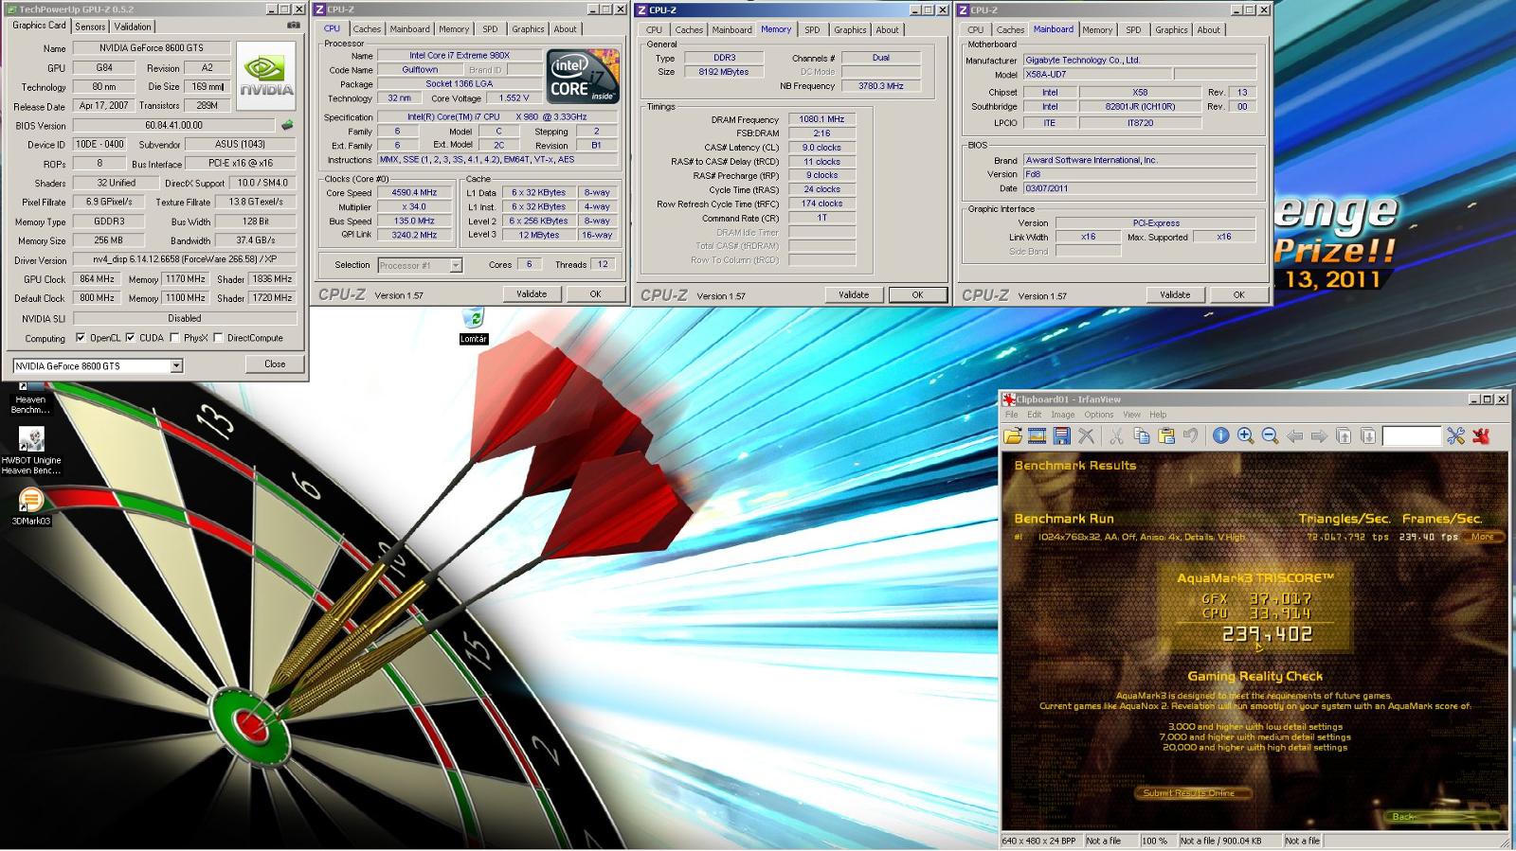This screenshot has width=1516, height=851.
Task: Select About tab in the Memory CPU-Z window
Action: pyautogui.click(x=887, y=29)
